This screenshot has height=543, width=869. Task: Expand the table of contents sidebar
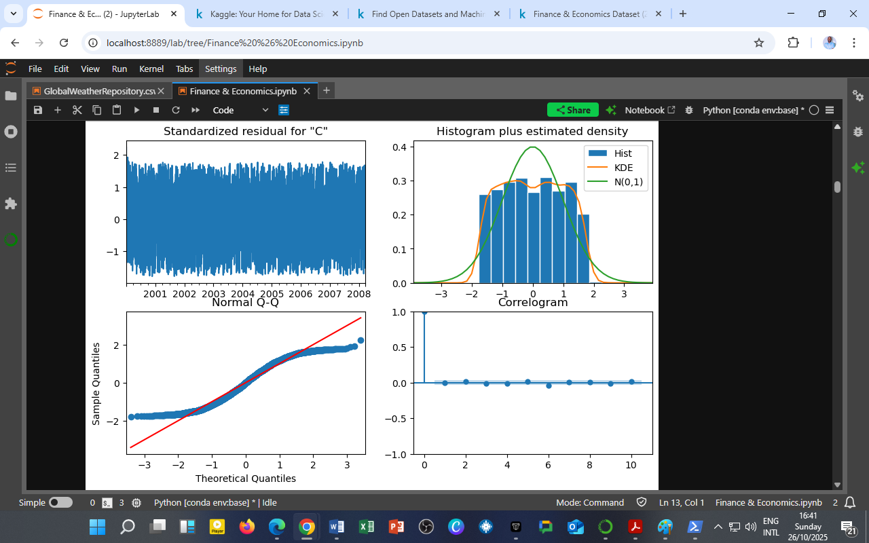tap(11, 167)
